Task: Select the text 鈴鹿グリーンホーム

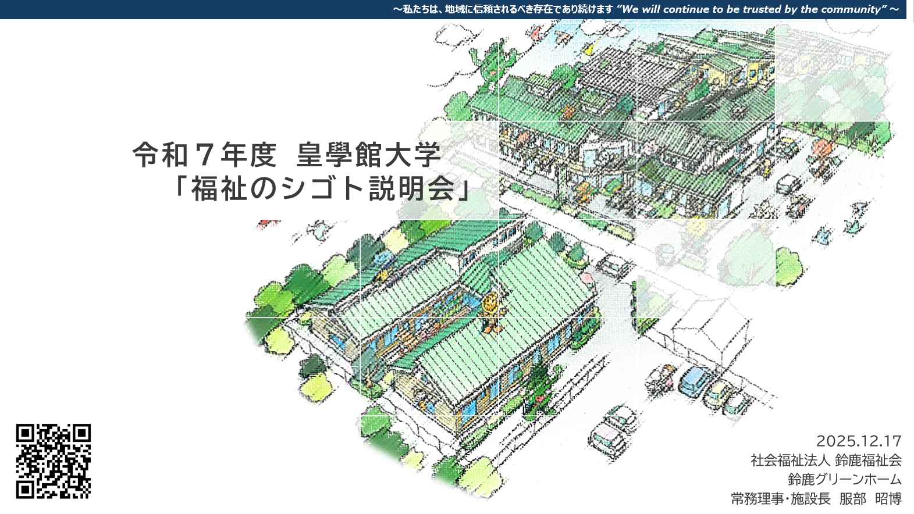Action: (844, 480)
